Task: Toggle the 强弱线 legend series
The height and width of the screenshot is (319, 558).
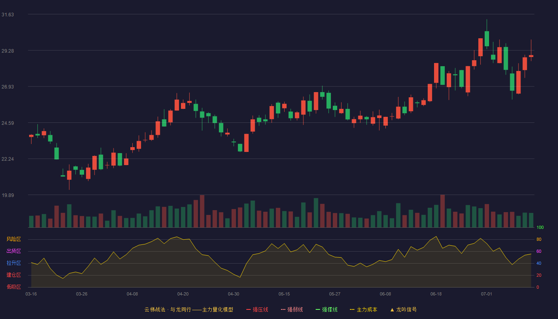Action: (292, 309)
